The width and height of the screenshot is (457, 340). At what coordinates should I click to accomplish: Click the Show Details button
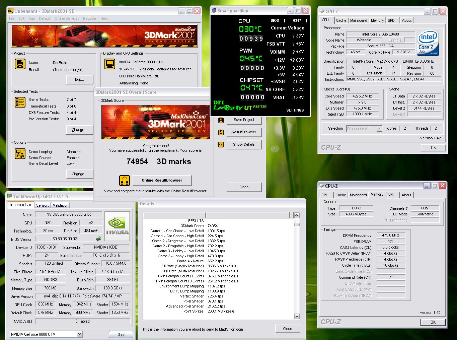click(x=244, y=145)
